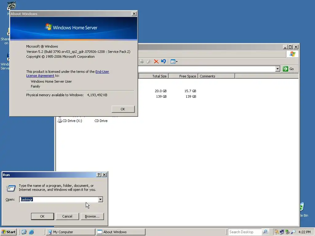
Task: Sort by the Total Size column header
Action: coord(154,76)
